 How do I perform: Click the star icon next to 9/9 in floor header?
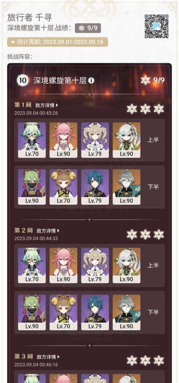point(146,80)
